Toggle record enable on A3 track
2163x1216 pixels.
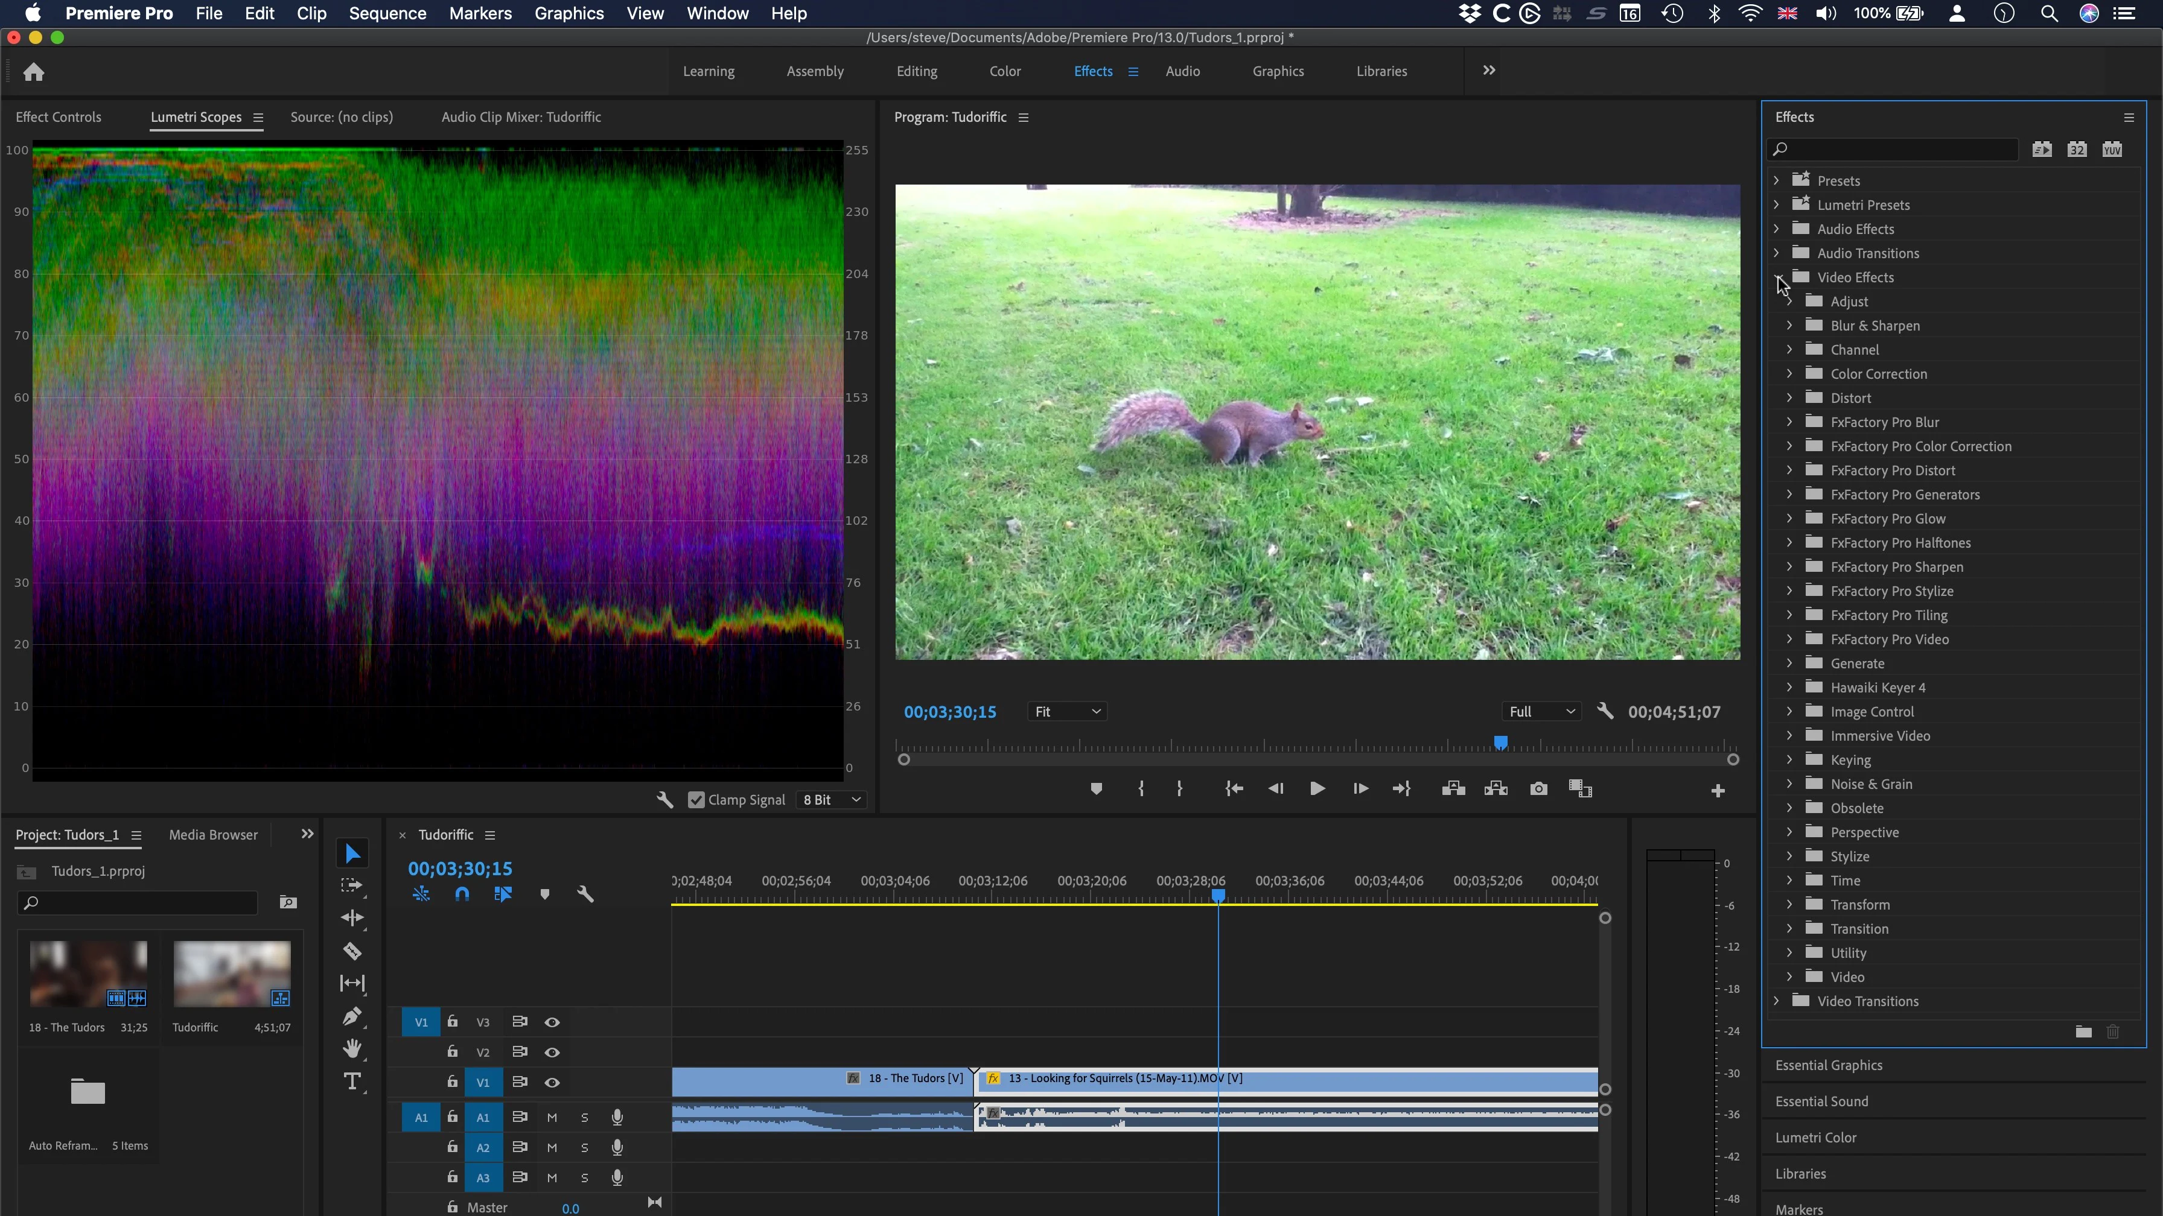click(617, 1177)
